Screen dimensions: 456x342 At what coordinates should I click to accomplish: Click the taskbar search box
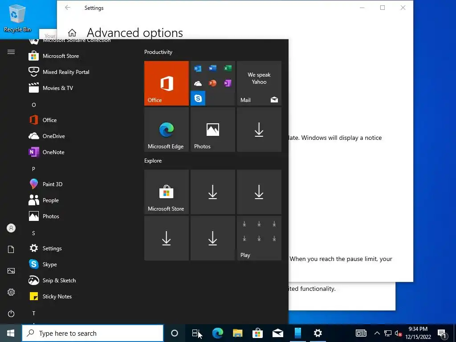(93, 333)
